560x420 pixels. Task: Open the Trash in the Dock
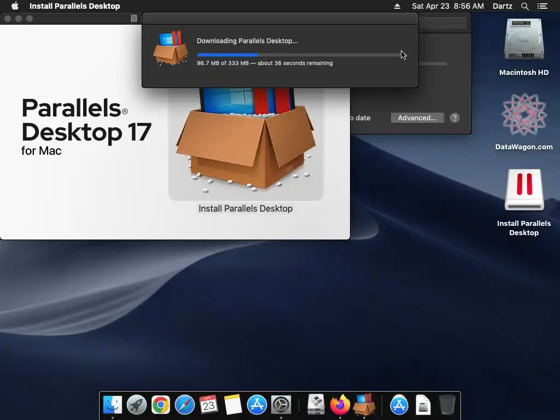point(447,405)
